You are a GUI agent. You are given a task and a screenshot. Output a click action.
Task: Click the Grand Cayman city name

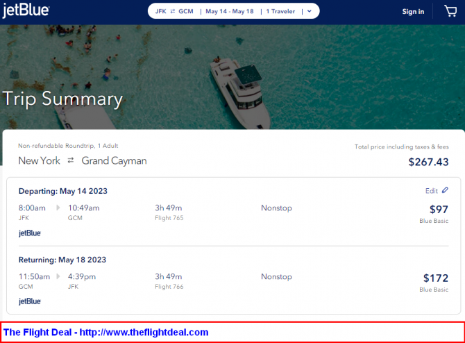tap(115, 161)
